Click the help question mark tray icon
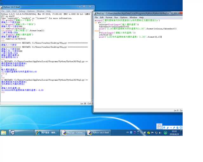Screen dimensions: 203x162 point(134,133)
